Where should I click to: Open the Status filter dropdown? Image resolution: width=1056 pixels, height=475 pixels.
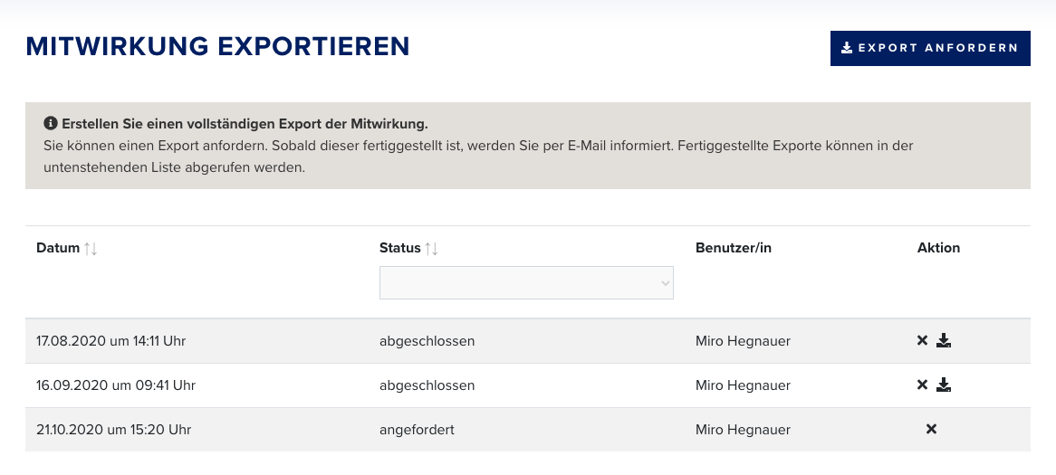526,282
